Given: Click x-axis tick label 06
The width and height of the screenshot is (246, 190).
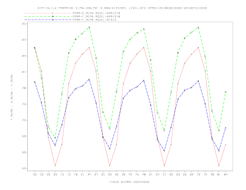Looking at the screenshot, I should (x=48, y=174).
